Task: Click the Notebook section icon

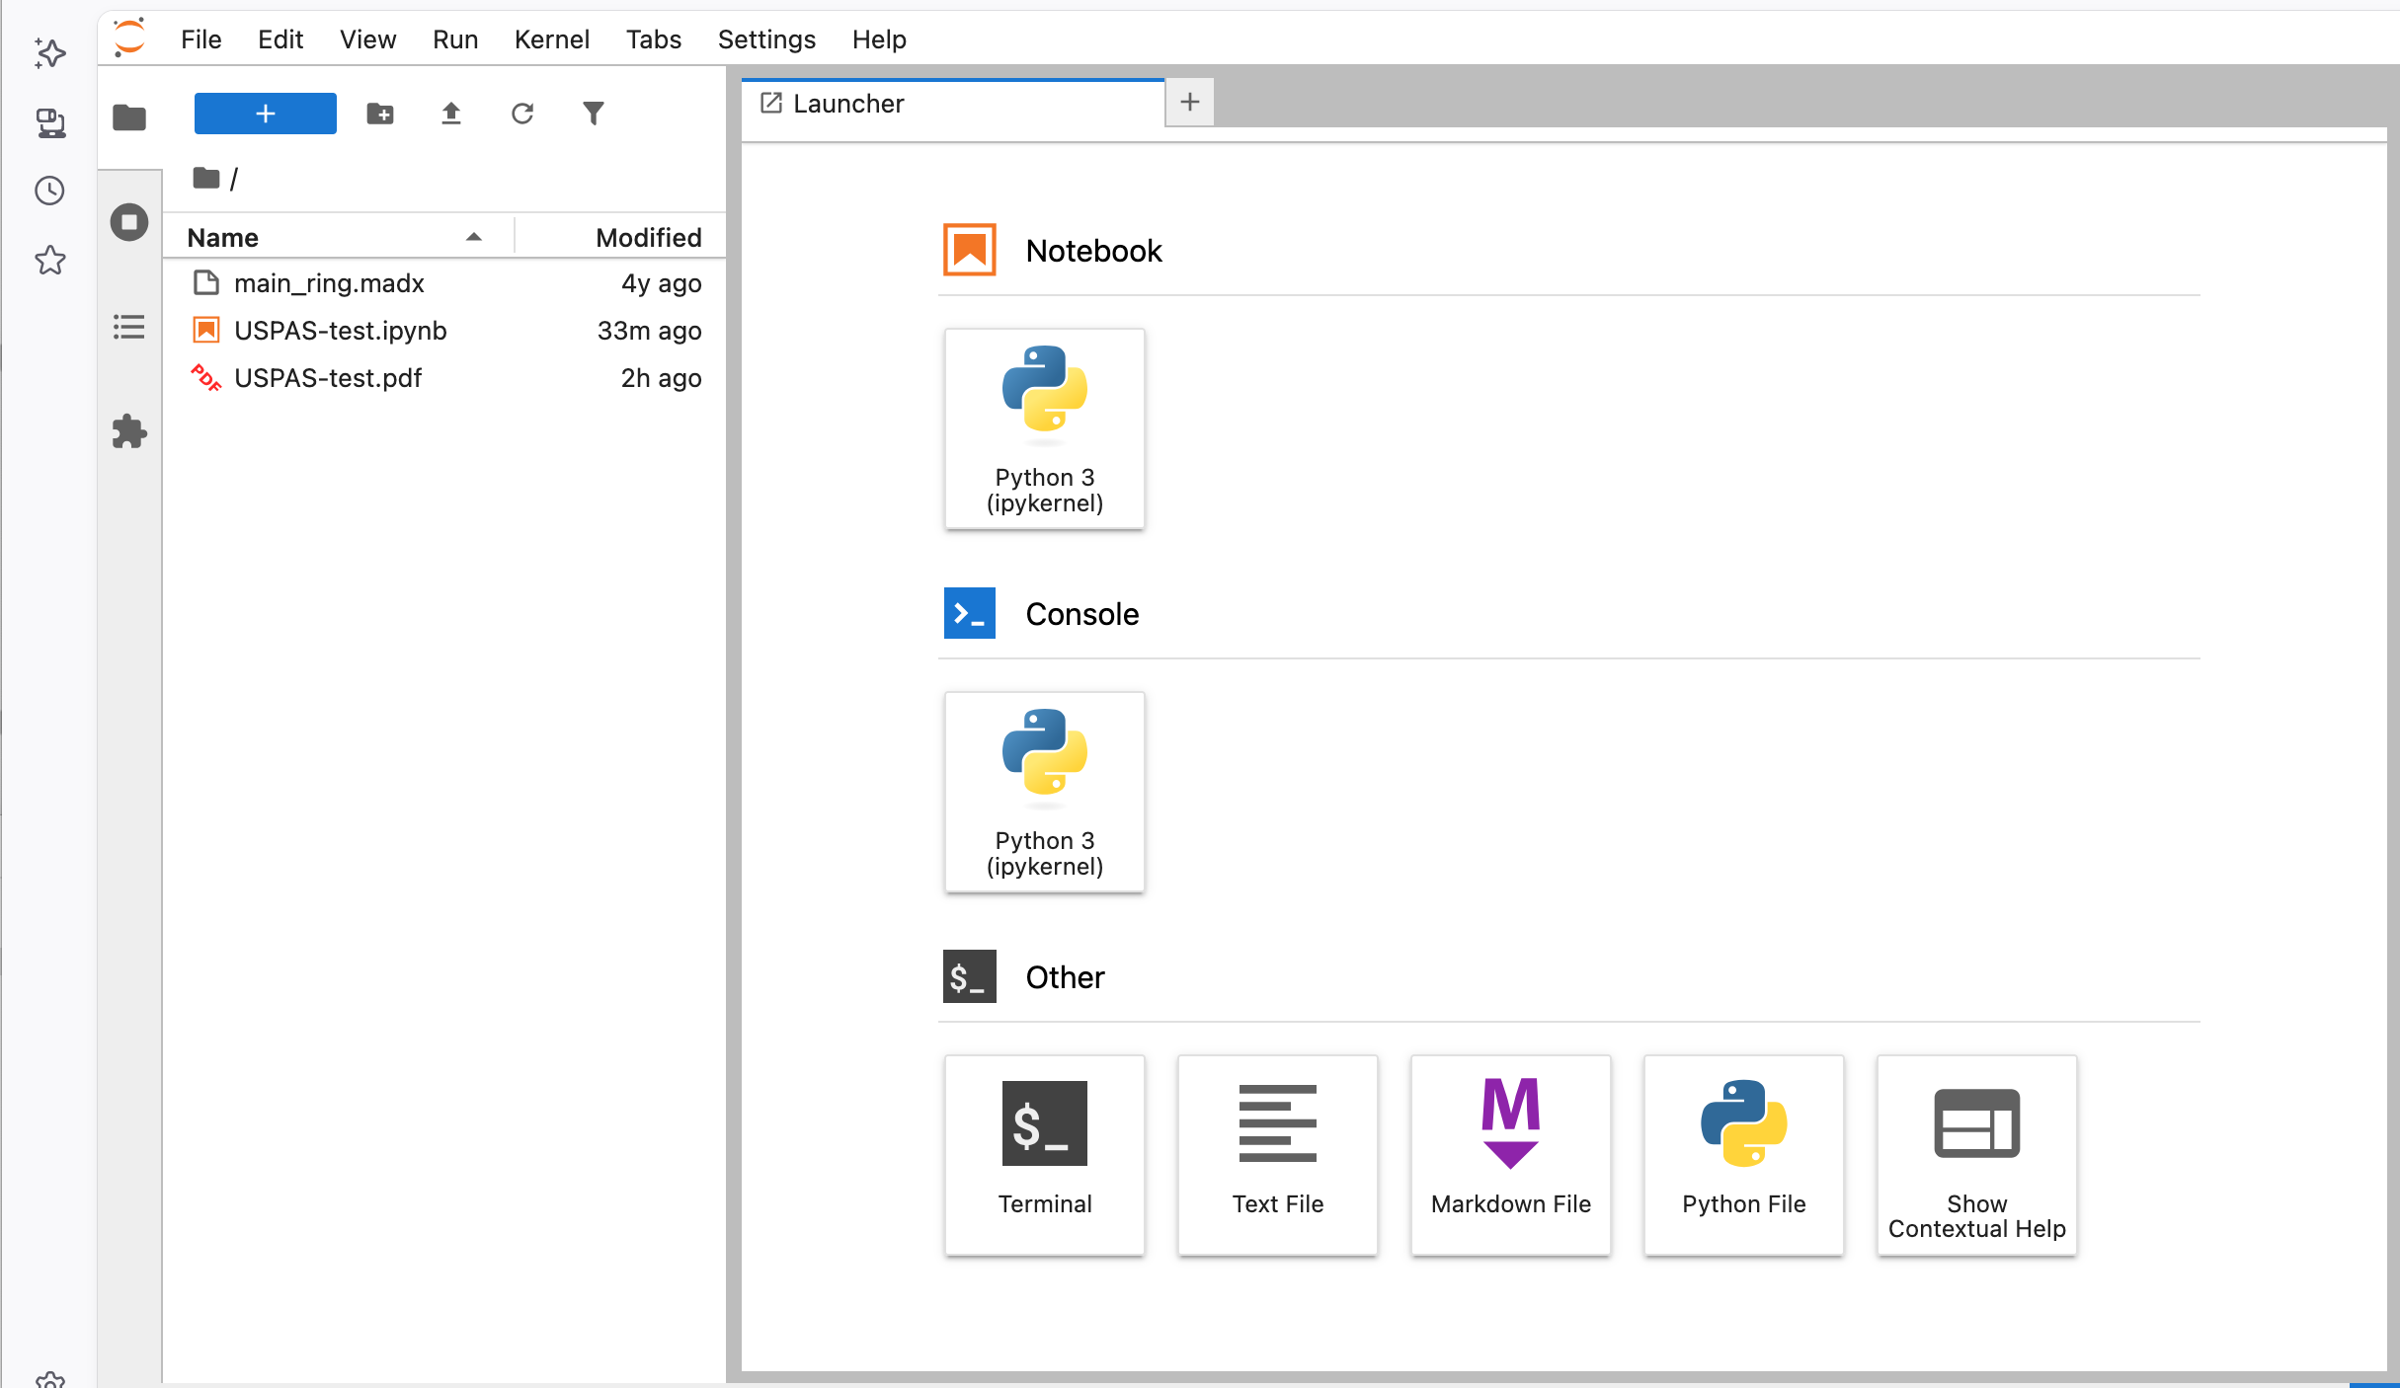Action: pos(970,250)
